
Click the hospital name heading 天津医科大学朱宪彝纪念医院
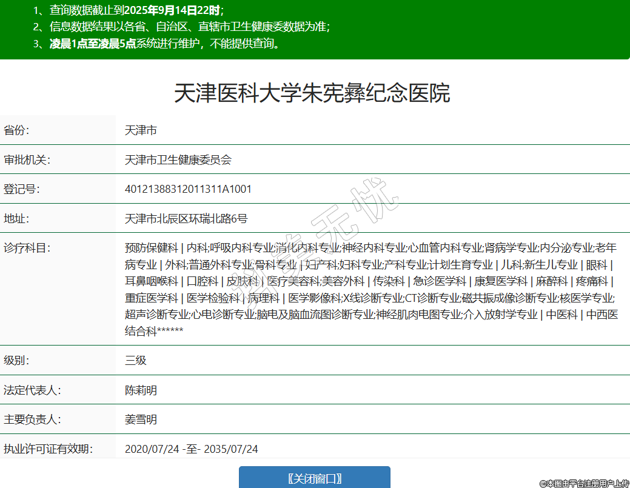312,94
